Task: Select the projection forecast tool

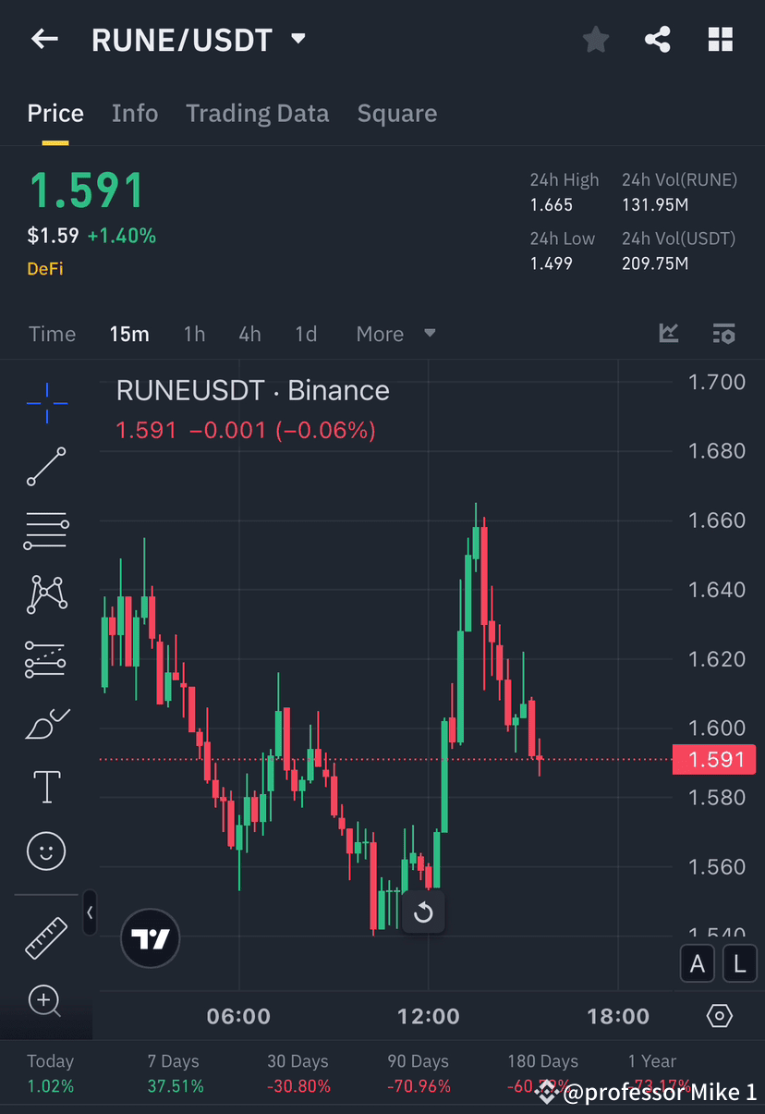Action: (x=46, y=659)
